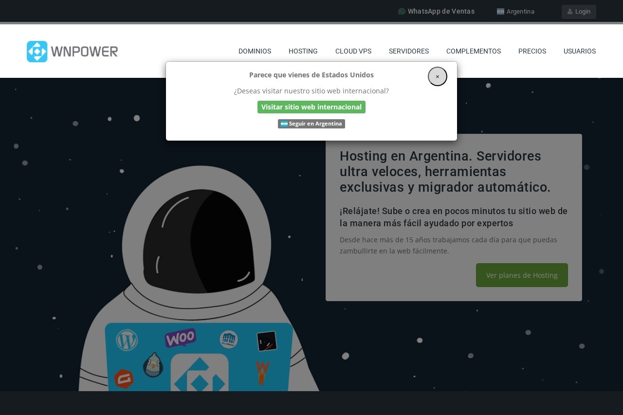The image size is (623, 415).
Task: Click the round WordFence sticker
Action: point(228,339)
